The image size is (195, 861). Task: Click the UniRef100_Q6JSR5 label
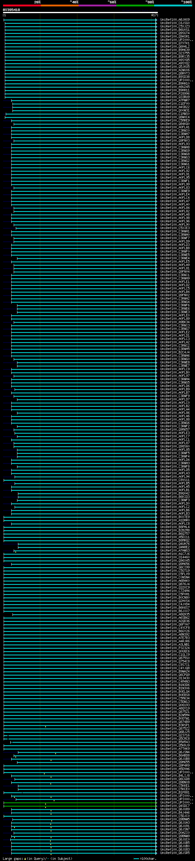coord(175,853)
